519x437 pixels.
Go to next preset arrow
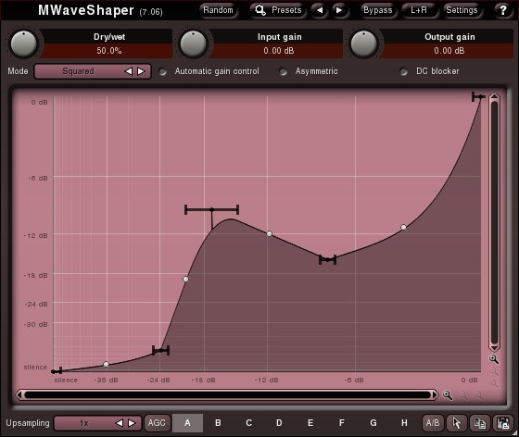click(339, 10)
